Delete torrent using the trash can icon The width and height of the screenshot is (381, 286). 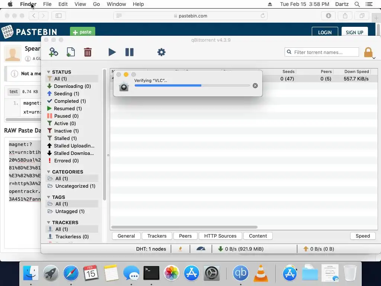(x=88, y=52)
